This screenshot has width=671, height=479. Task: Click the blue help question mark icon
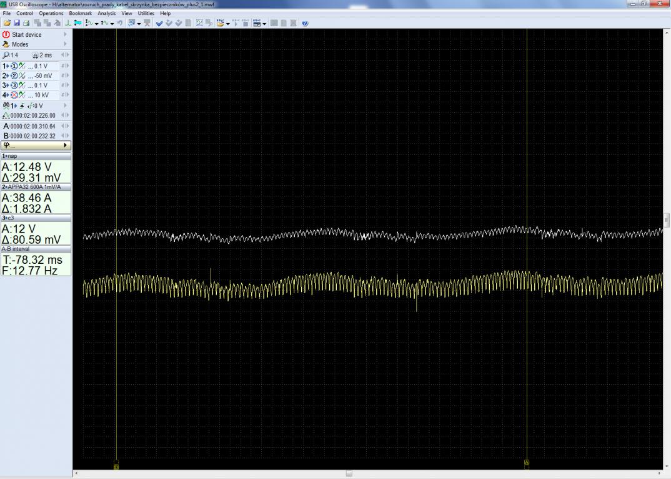pyautogui.click(x=306, y=23)
